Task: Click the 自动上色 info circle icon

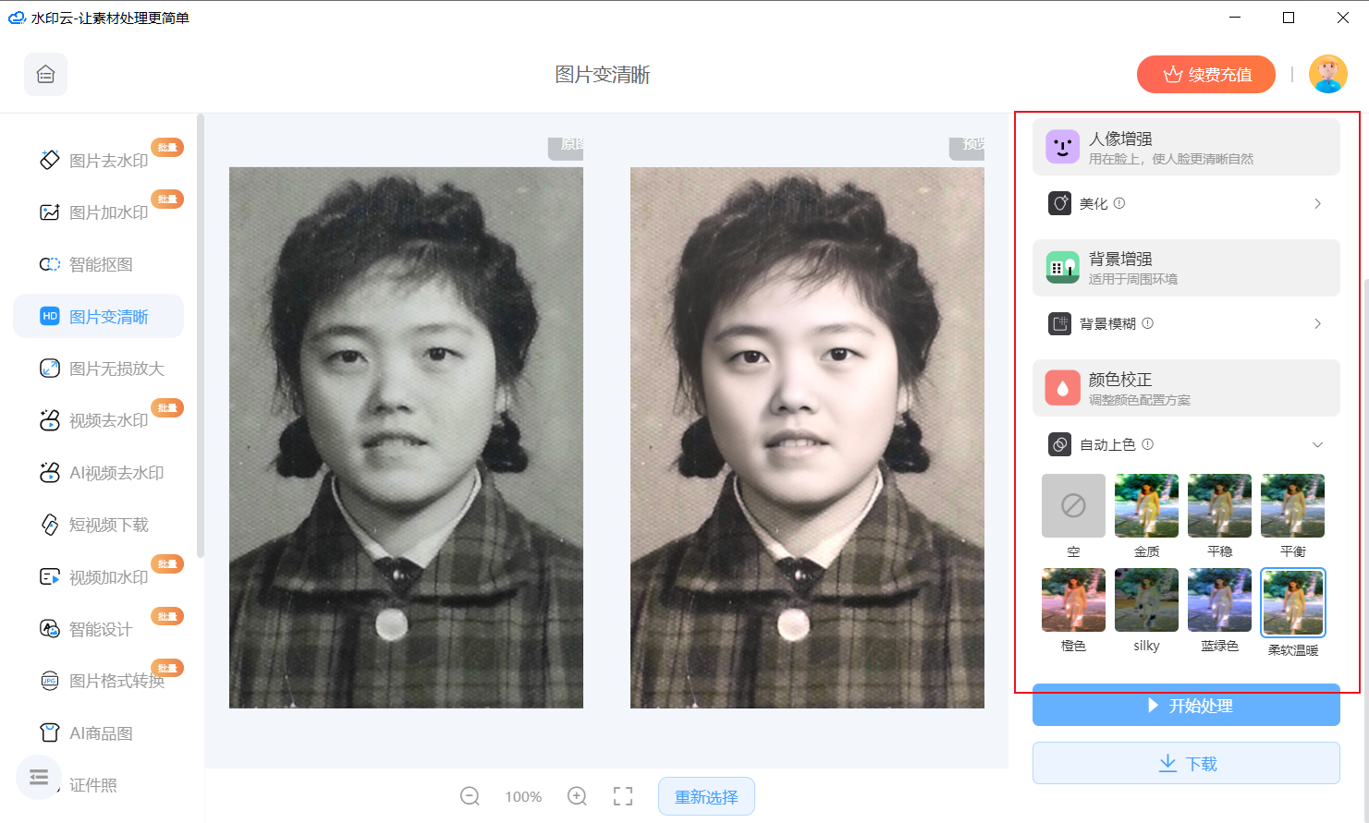Action: (1148, 444)
